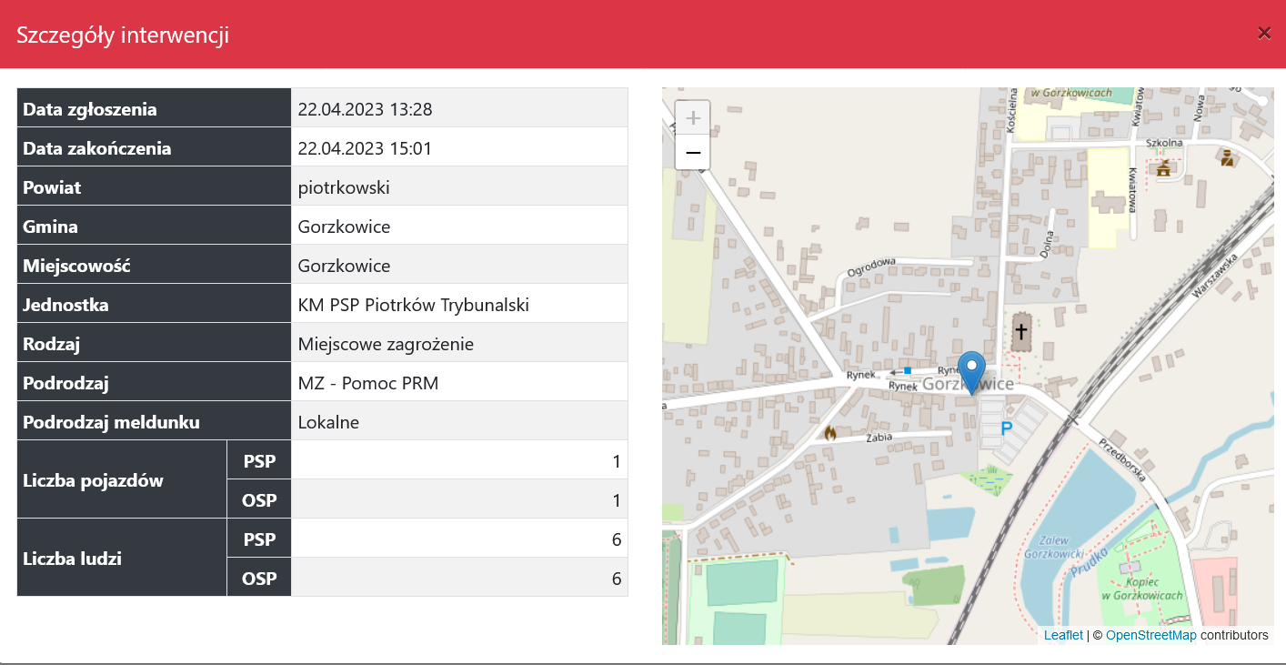Image resolution: width=1286 pixels, height=665 pixels.
Task: Click the building icon on Szkolna street
Action: pos(1162,167)
